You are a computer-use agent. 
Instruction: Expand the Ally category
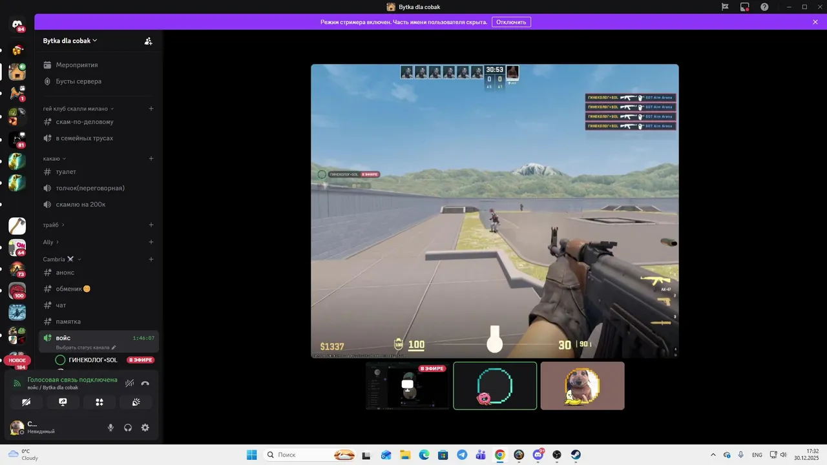tap(51, 242)
